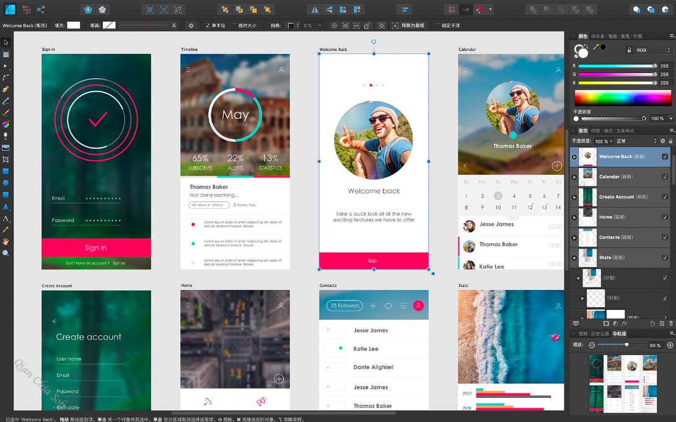This screenshot has width=676, height=422.
Task: Select the Triangle shape tool
Action: [6, 206]
